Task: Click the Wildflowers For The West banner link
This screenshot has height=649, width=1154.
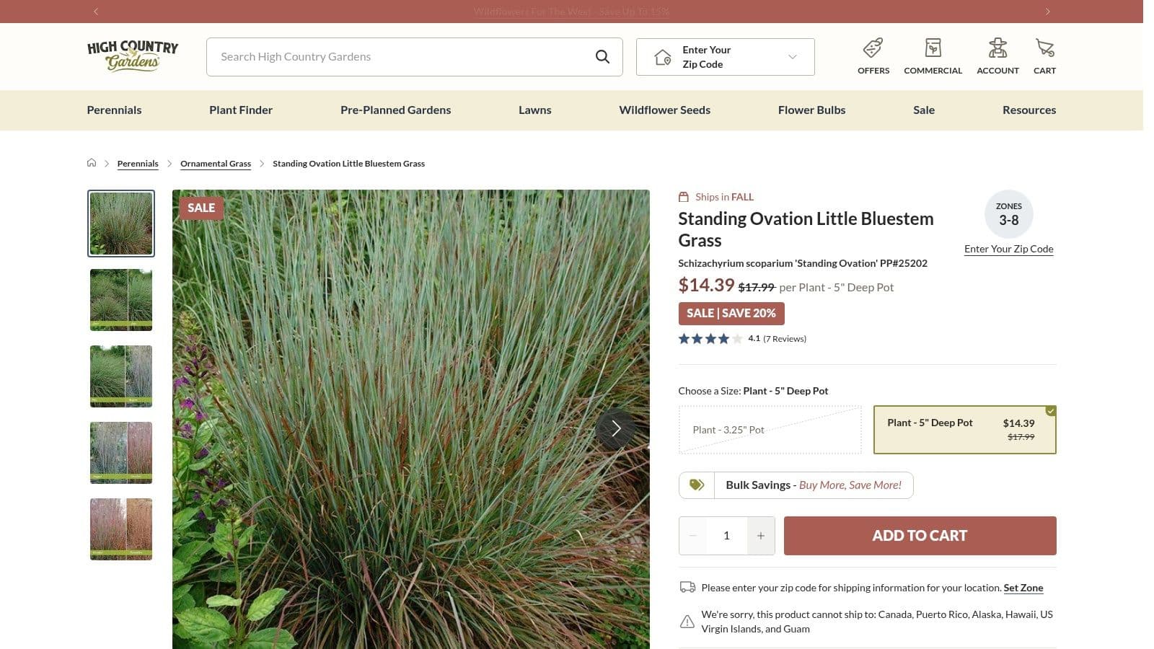Action: click(571, 12)
